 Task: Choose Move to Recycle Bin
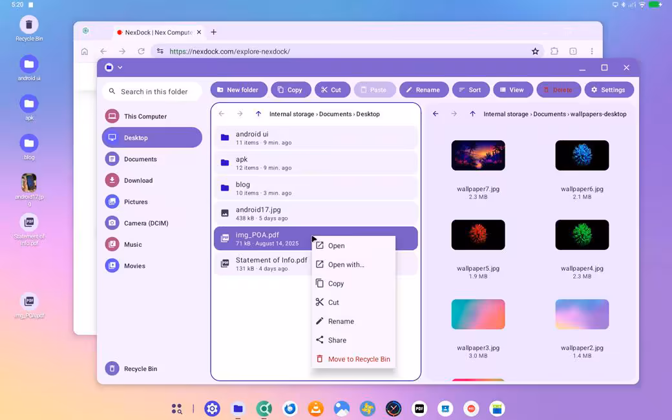pos(353,359)
